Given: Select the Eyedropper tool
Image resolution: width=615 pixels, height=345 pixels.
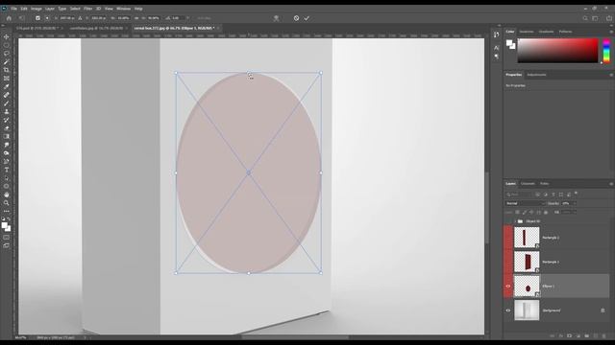Looking at the screenshot, I should (7, 86).
